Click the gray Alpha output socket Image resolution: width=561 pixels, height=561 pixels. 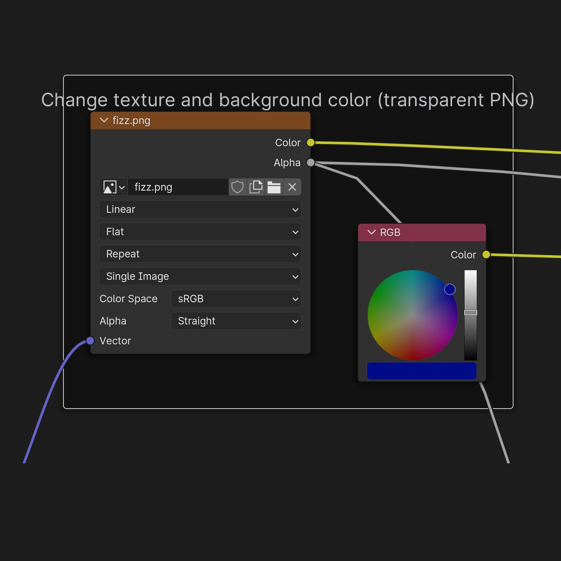tap(311, 163)
